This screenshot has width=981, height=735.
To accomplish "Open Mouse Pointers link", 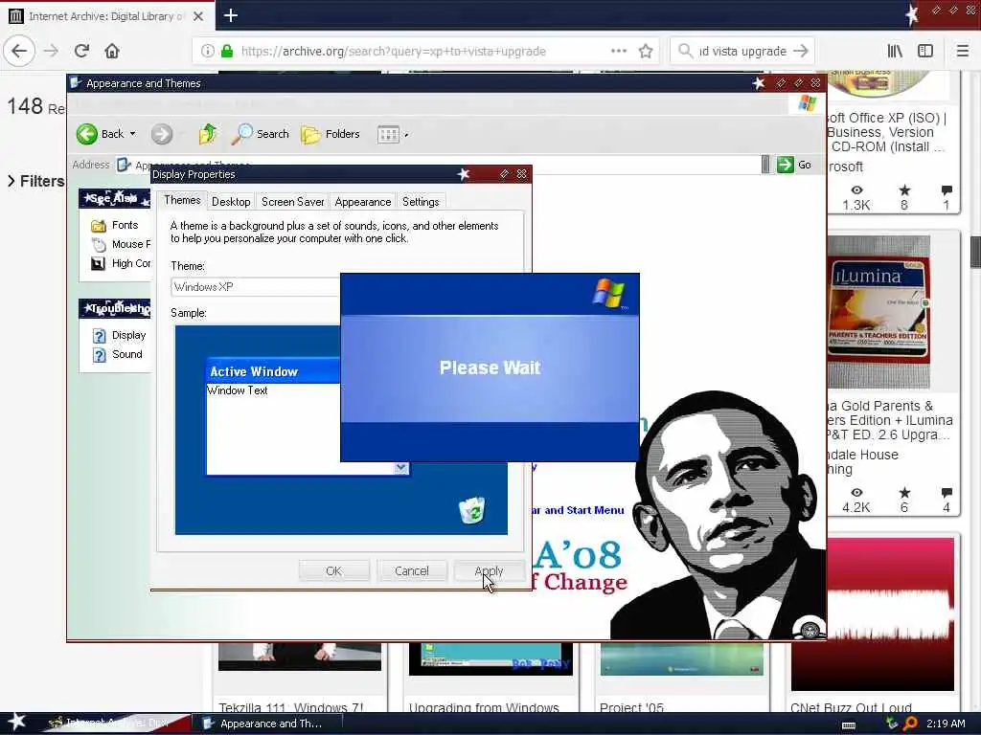I will 130,244.
